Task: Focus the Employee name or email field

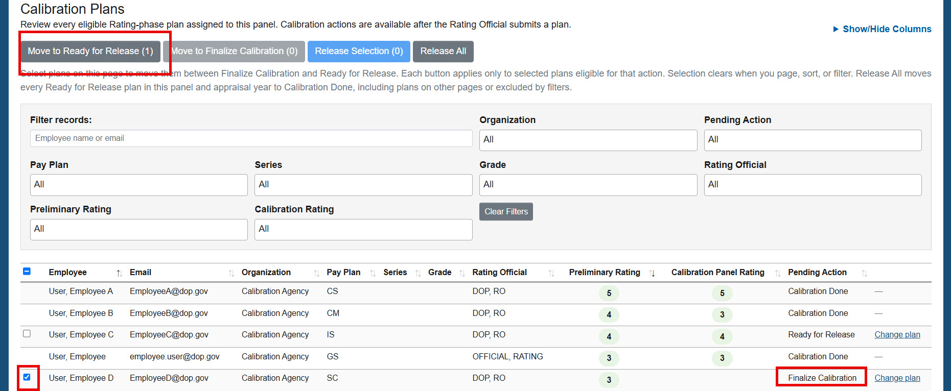Action: [x=251, y=138]
